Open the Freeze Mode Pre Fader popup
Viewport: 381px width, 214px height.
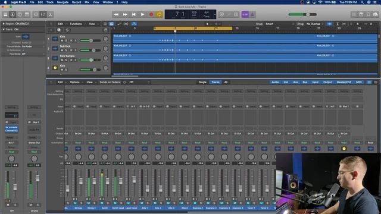coord(33,46)
